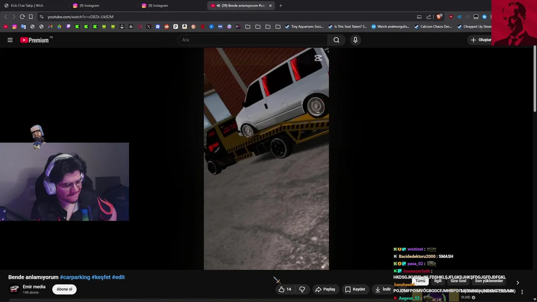Click the Paylaş share button

[x=325, y=289]
